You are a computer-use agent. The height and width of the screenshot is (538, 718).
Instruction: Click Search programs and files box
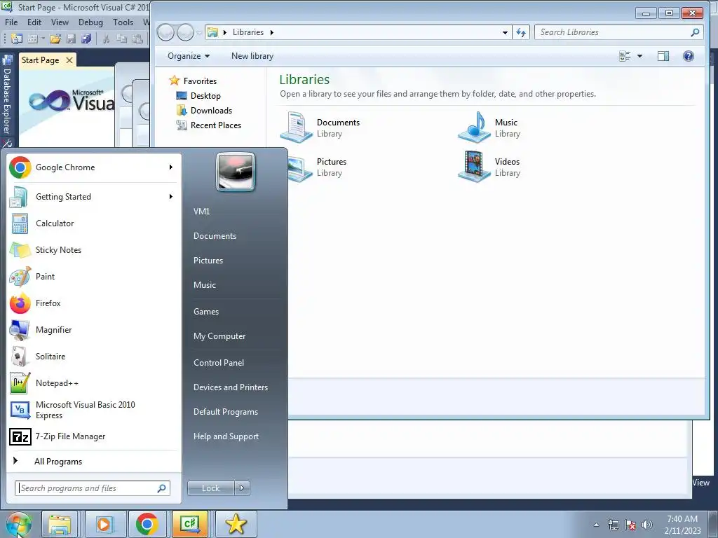coord(93,488)
